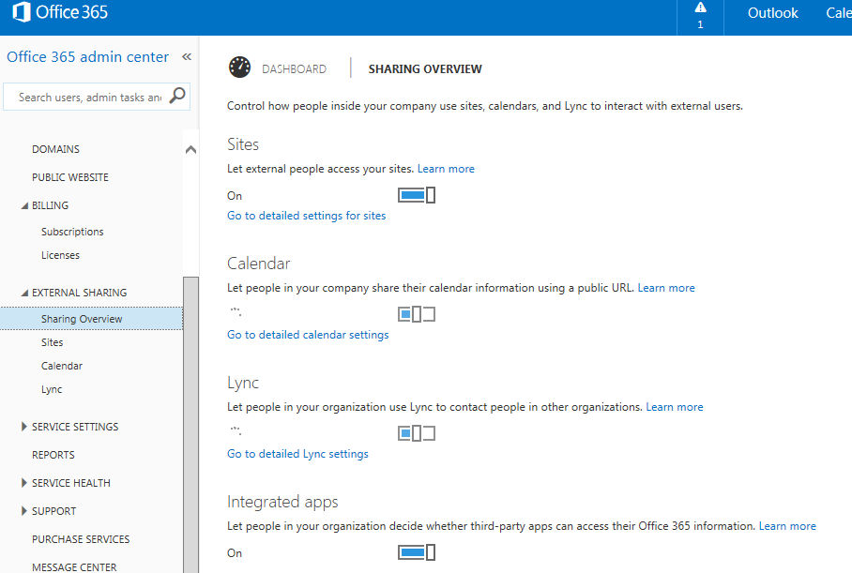The image size is (852, 573).
Task: Open Licenses under Billing
Action: tap(60, 255)
